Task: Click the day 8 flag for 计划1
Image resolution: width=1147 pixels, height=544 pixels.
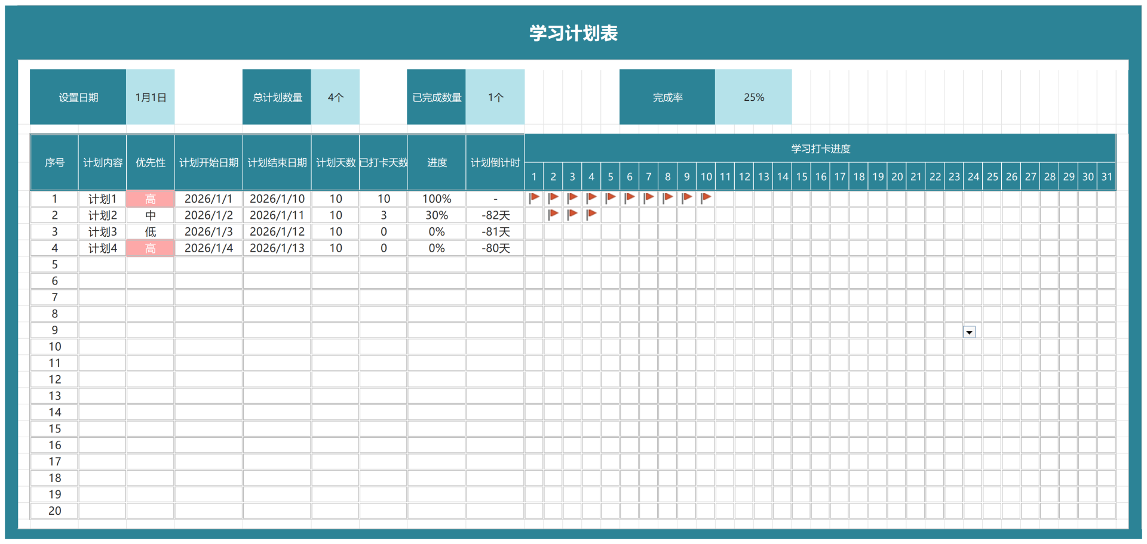Action: 667,197
